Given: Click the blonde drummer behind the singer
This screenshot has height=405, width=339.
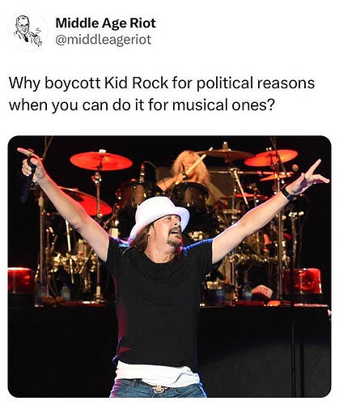Looking at the screenshot, I should pyautogui.click(x=190, y=168).
